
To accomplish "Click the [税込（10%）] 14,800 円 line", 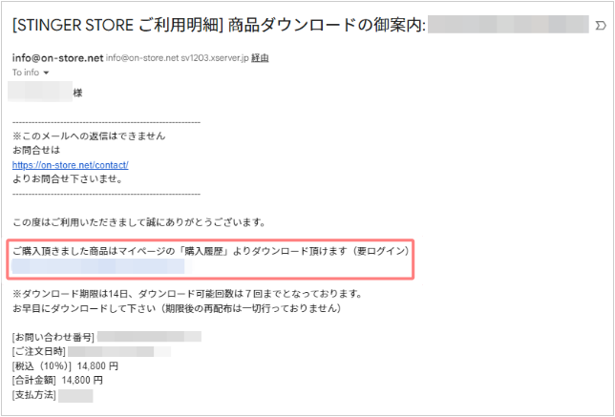I will 65,366.
